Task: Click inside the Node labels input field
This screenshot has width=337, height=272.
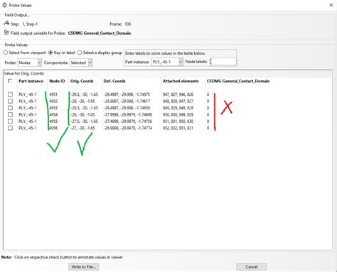Action: coord(223,62)
